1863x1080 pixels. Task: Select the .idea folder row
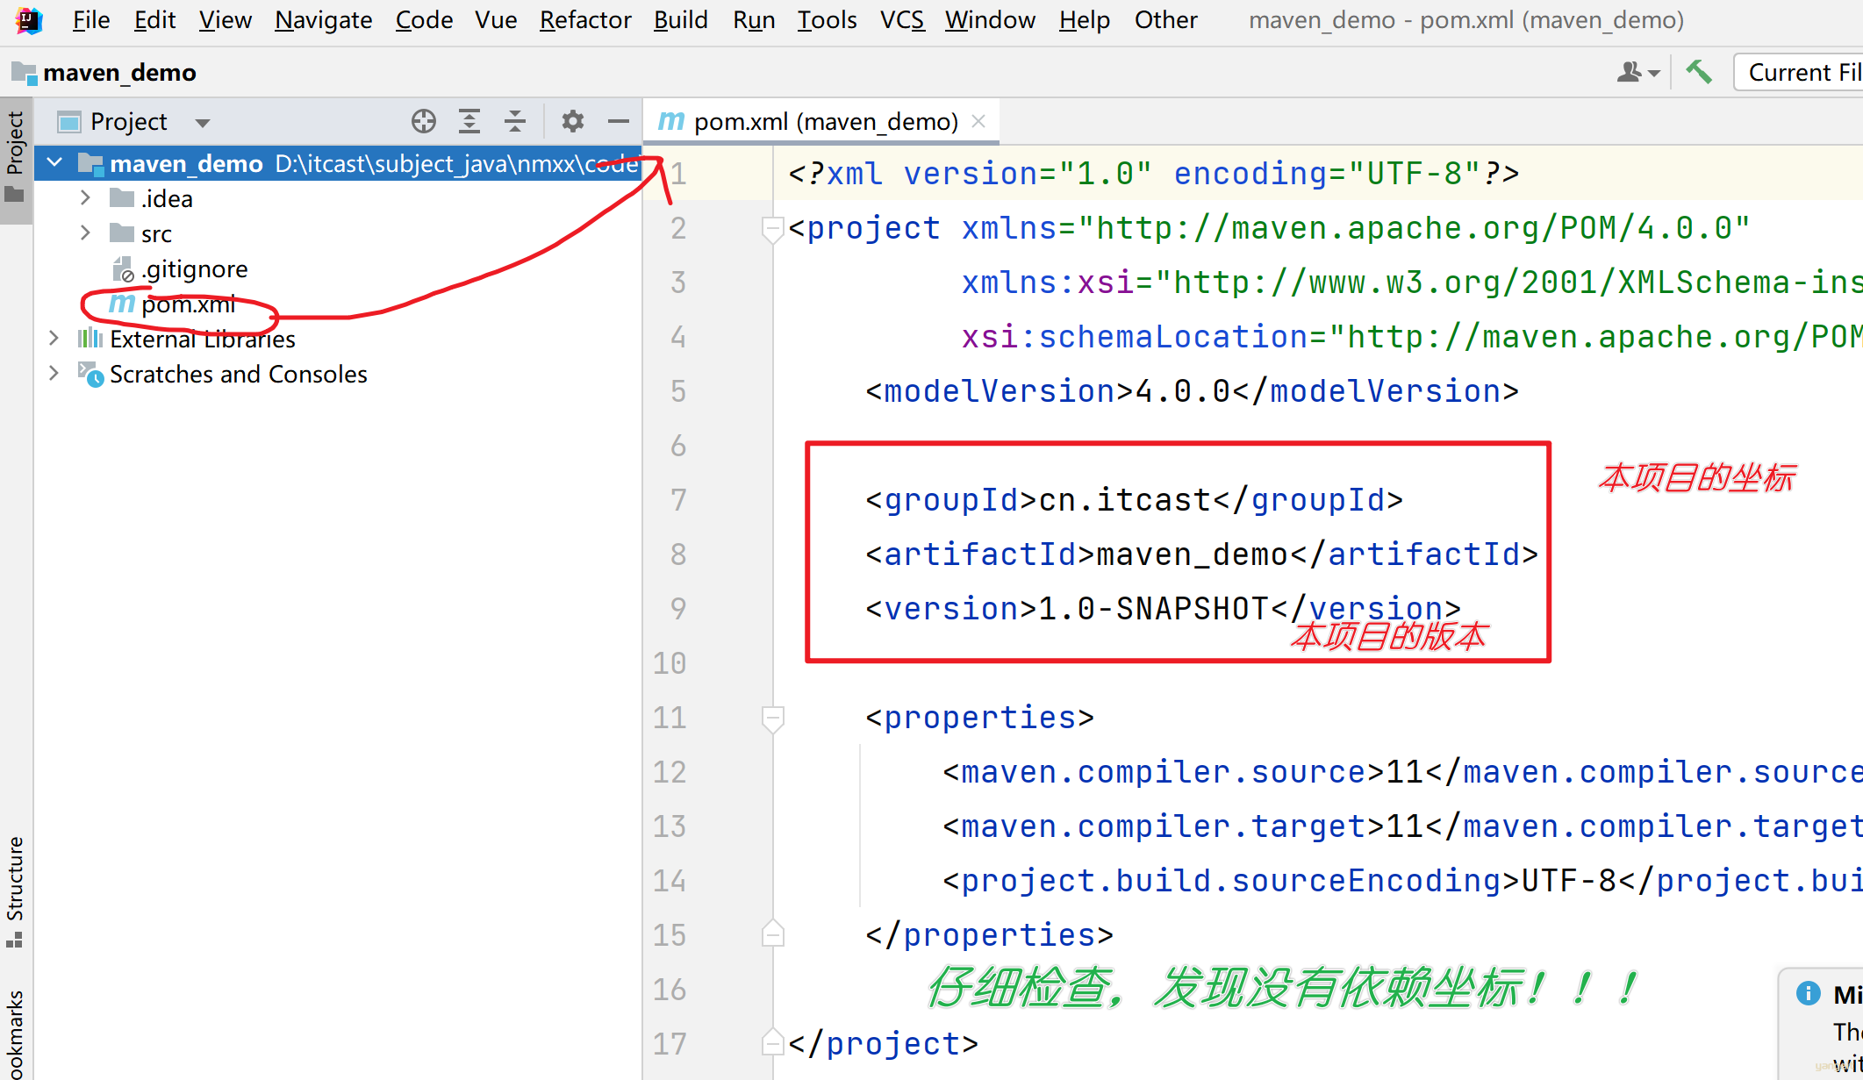coord(338,198)
